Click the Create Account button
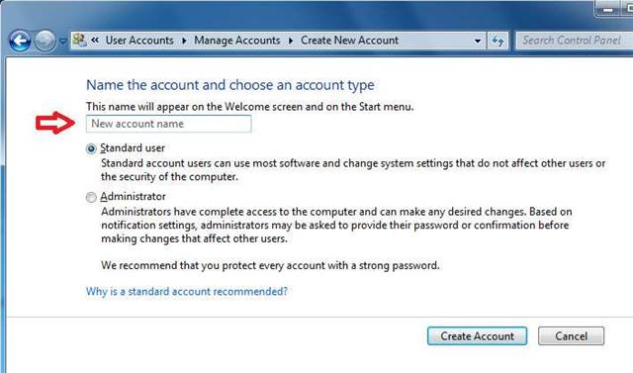Viewport: 633px width, 373px height. 477,335
